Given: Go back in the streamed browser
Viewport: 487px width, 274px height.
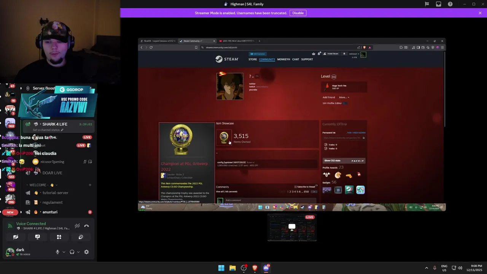Looking at the screenshot, I should pyautogui.click(x=142, y=48).
